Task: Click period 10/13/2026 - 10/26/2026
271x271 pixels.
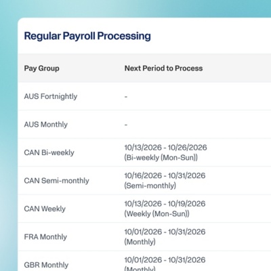Action: tap(165, 148)
